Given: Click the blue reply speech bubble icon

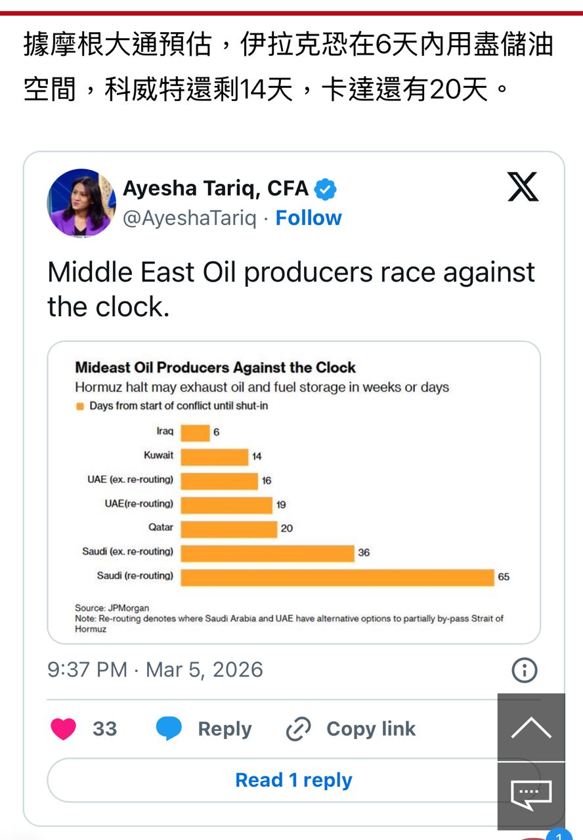Looking at the screenshot, I should (168, 729).
